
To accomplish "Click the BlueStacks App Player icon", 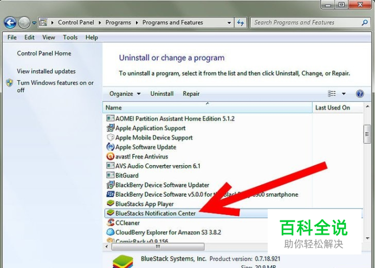I will (x=110, y=203).
